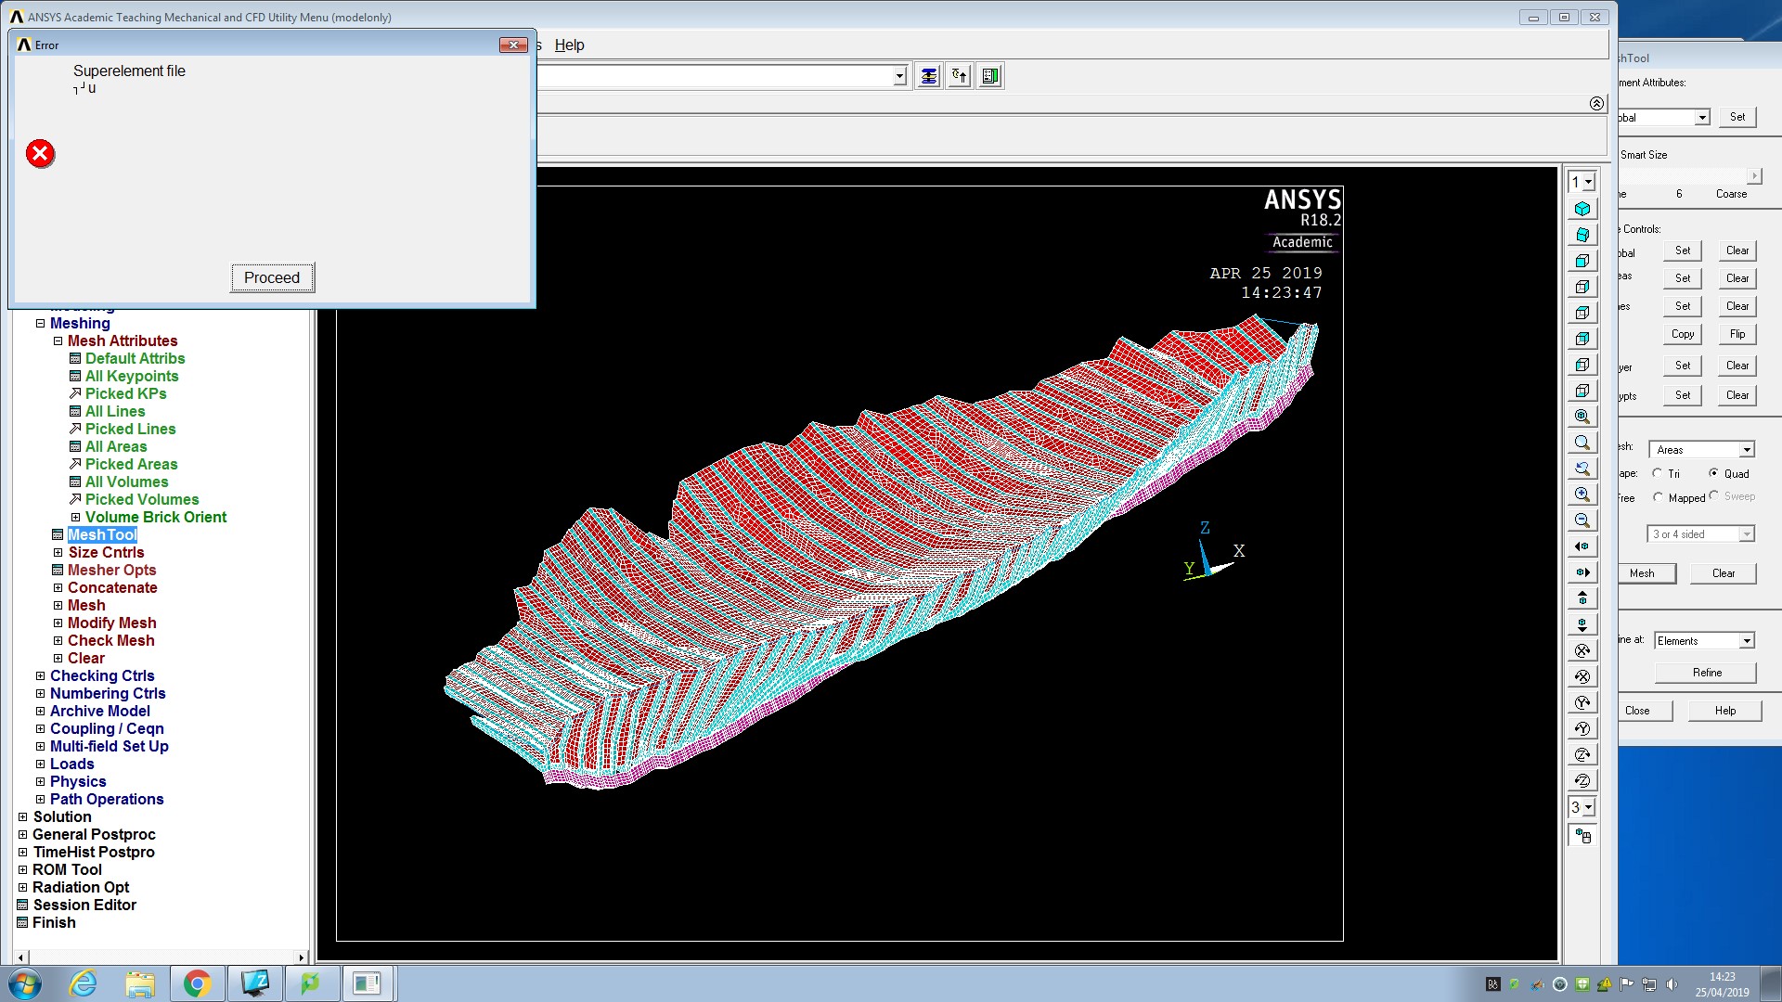Screen dimensions: 1782x1002
Task: Click the Isometric View icon
Action: (1582, 209)
